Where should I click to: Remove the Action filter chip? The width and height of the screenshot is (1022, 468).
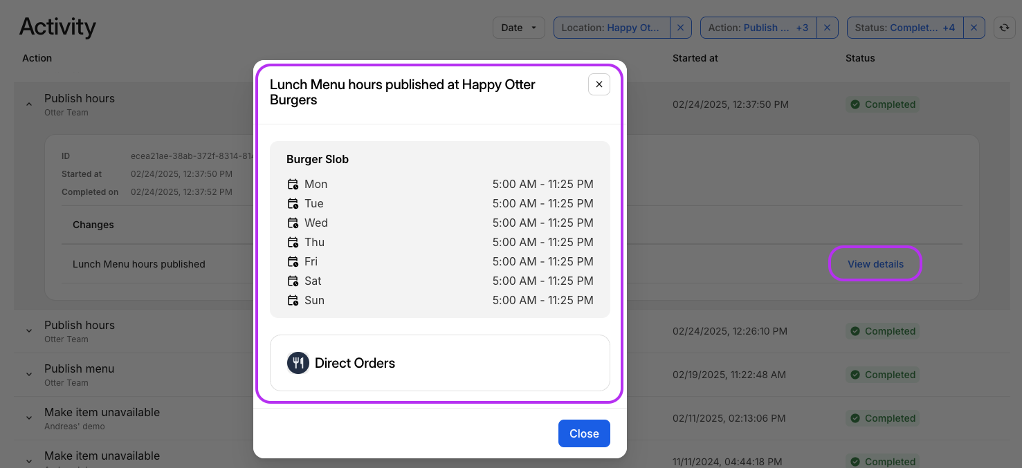(x=827, y=28)
